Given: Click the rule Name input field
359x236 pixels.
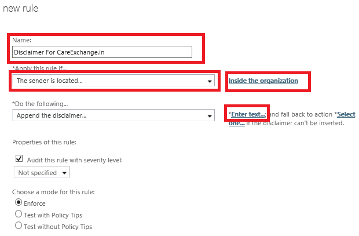Looking at the screenshot, I should (x=102, y=52).
